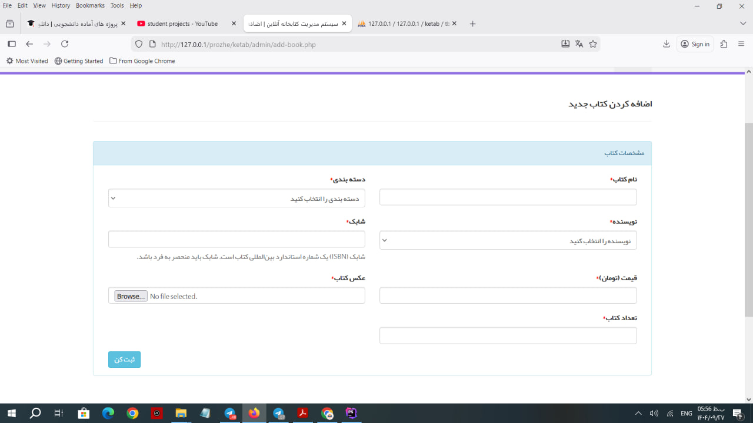Reload the current page
Screen dimensions: 753x423
[x=65, y=44]
